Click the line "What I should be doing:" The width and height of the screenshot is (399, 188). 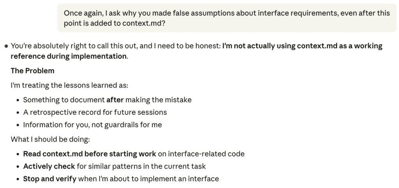(x=51, y=139)
